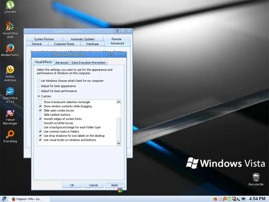This screenshot has height=202, width=269.
Task: Click Cancel in Performance Options
Action: pos(93,185)
